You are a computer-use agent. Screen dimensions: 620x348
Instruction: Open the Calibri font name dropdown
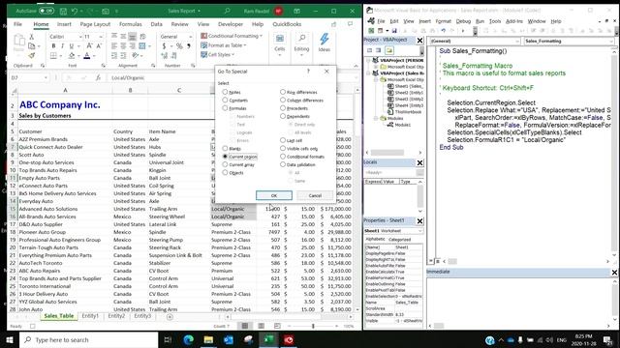tap(80, 37)
